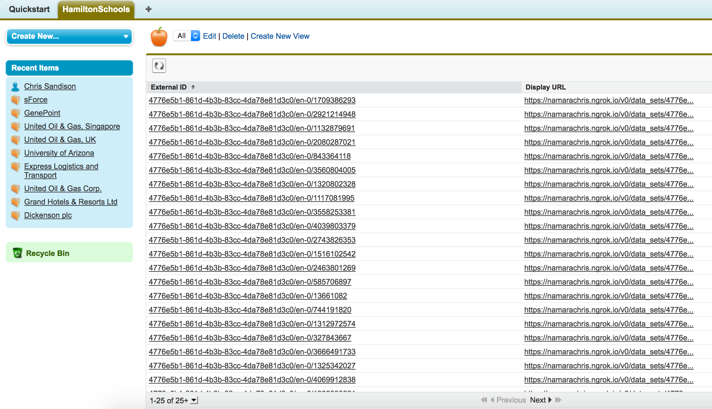Switch to the Quickstart tab

[29, 9]
